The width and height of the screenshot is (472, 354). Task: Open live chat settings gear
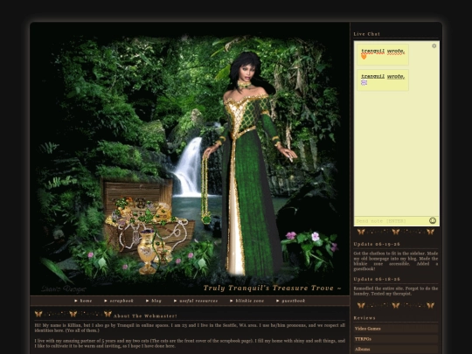(x=434, y=45)
